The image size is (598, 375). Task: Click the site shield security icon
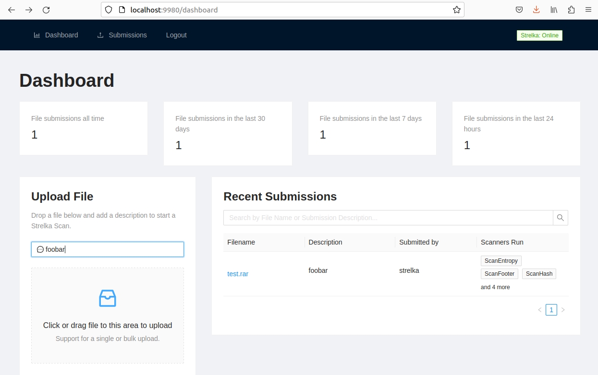[109, 10]
